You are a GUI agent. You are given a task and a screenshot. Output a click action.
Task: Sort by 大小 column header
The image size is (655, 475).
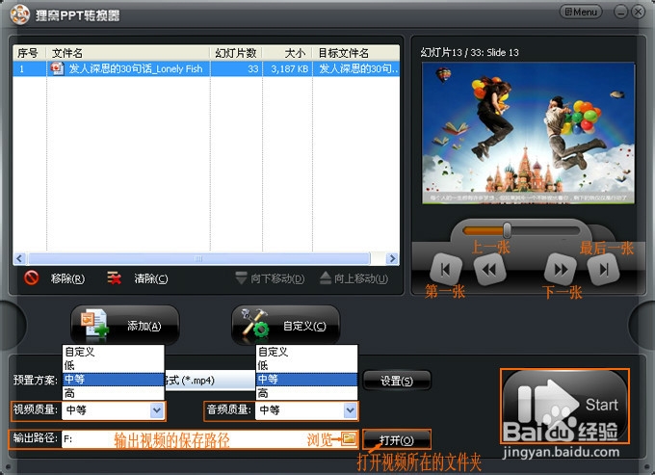point(287,53)
